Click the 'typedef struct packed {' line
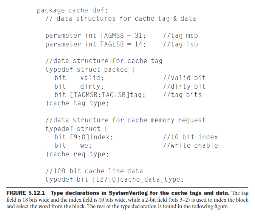Image resolution: width=255 pixels, height=216 pixels. [90, 69]
